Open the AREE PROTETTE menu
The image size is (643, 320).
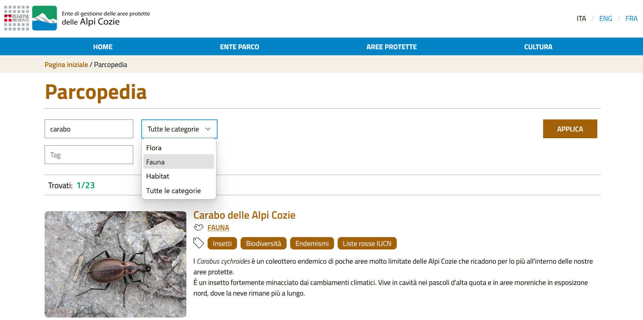tap(391, 47)
